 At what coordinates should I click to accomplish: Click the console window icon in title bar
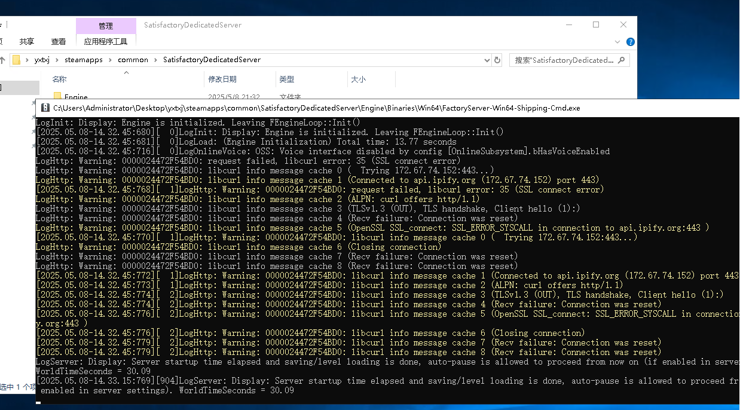[x=45, y=108]
